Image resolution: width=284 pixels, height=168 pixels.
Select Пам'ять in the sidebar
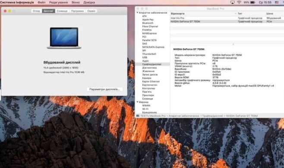pos(147,92)
